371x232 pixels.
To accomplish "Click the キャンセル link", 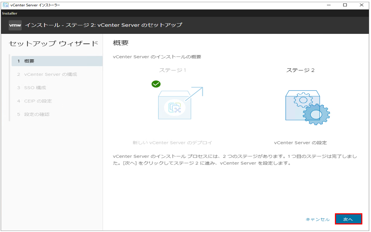I will (318, 219).
